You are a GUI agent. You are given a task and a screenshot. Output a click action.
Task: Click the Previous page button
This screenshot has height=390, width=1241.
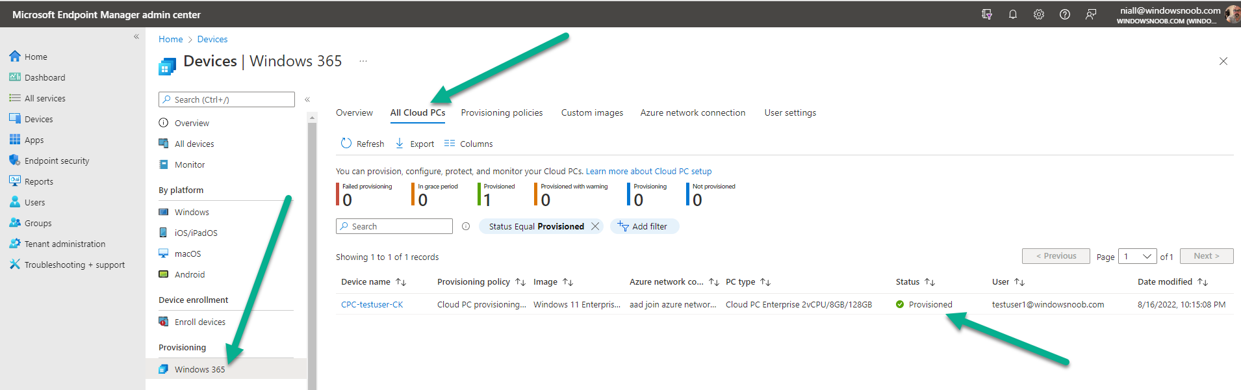(1056, 256)
